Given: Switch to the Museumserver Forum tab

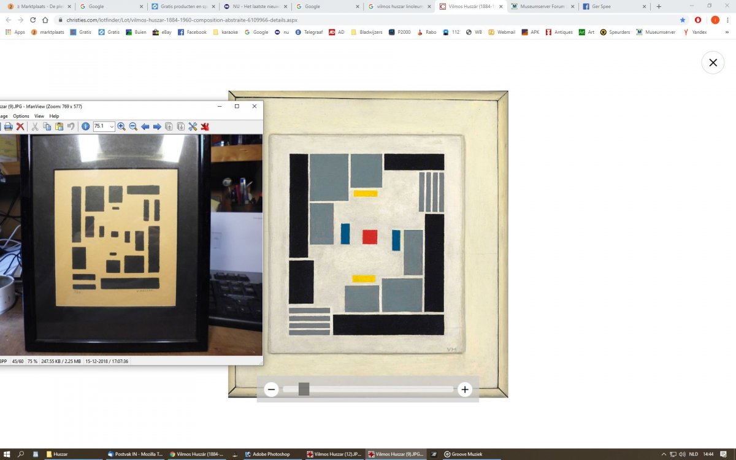Looking at the screenshot, I should [542, 6].
